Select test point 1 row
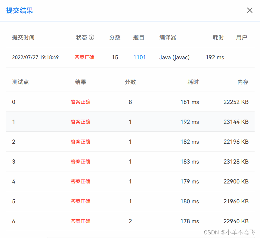The height and width of the screenshot is (238, 260). (x=130, y=122)
